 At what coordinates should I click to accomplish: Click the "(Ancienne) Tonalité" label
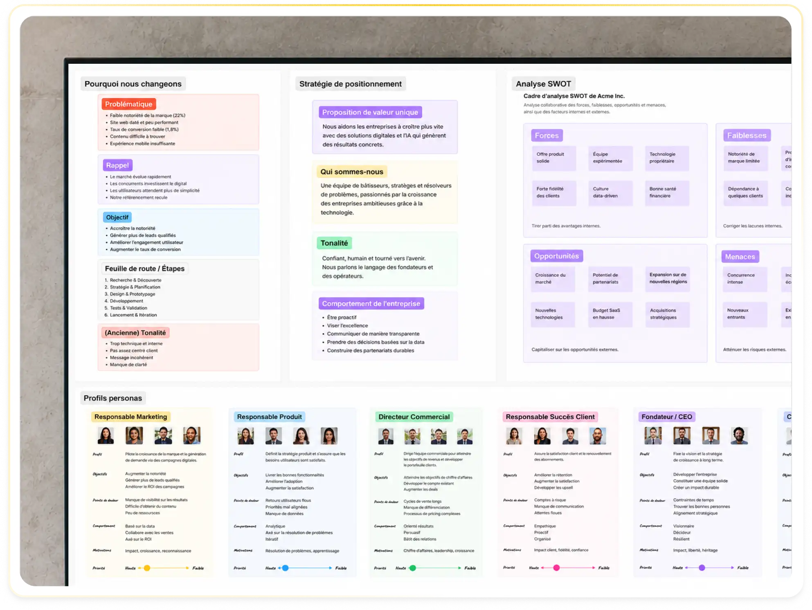[x=135, y=333]
